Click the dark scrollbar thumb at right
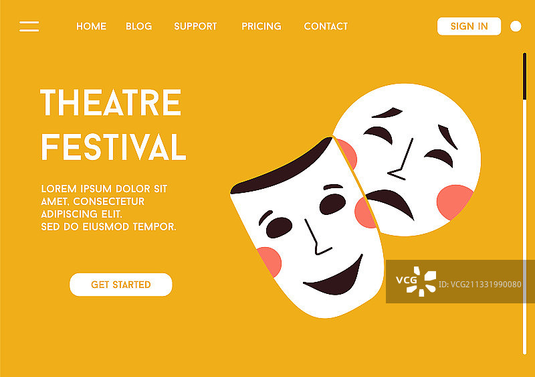The image size is (535, 377). click(525, 76)
